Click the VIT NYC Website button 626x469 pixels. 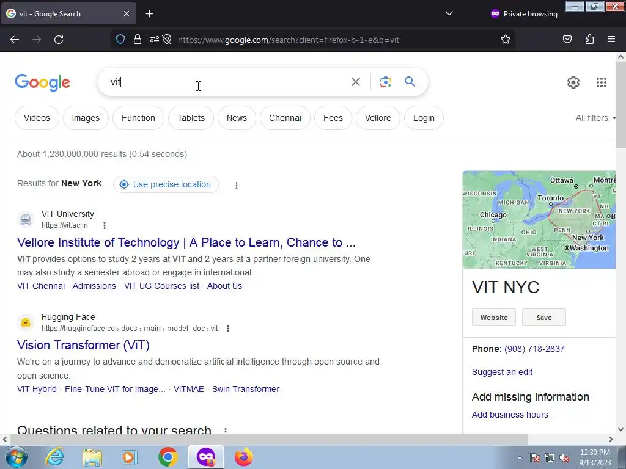494,318
